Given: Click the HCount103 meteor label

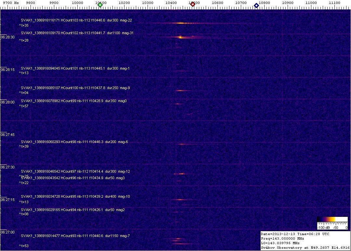Looking at the screenshot, I should coord(76,20).
